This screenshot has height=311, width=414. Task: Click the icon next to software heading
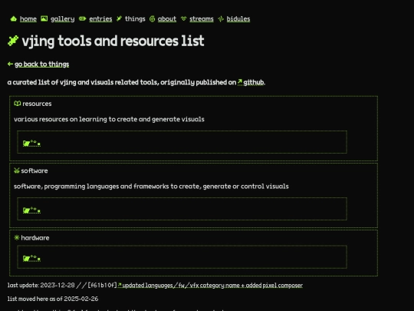click(x=17, y=170)
